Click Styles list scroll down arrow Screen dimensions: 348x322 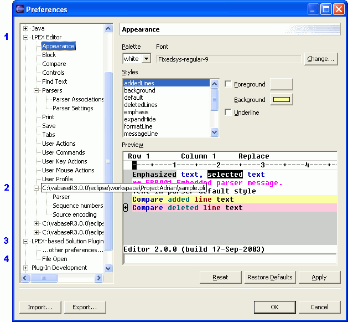[x=215, y=132]
